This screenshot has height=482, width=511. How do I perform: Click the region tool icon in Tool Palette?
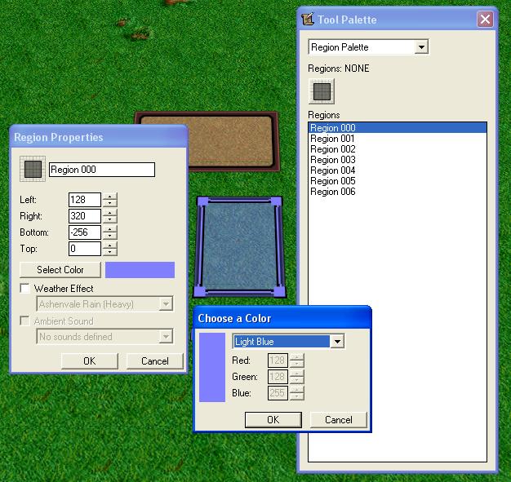coord(322,91)
